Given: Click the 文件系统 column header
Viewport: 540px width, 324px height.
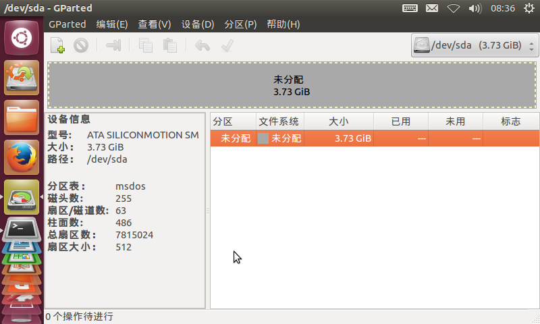Looking at the screenshot, I should click(x=280, y=122).
